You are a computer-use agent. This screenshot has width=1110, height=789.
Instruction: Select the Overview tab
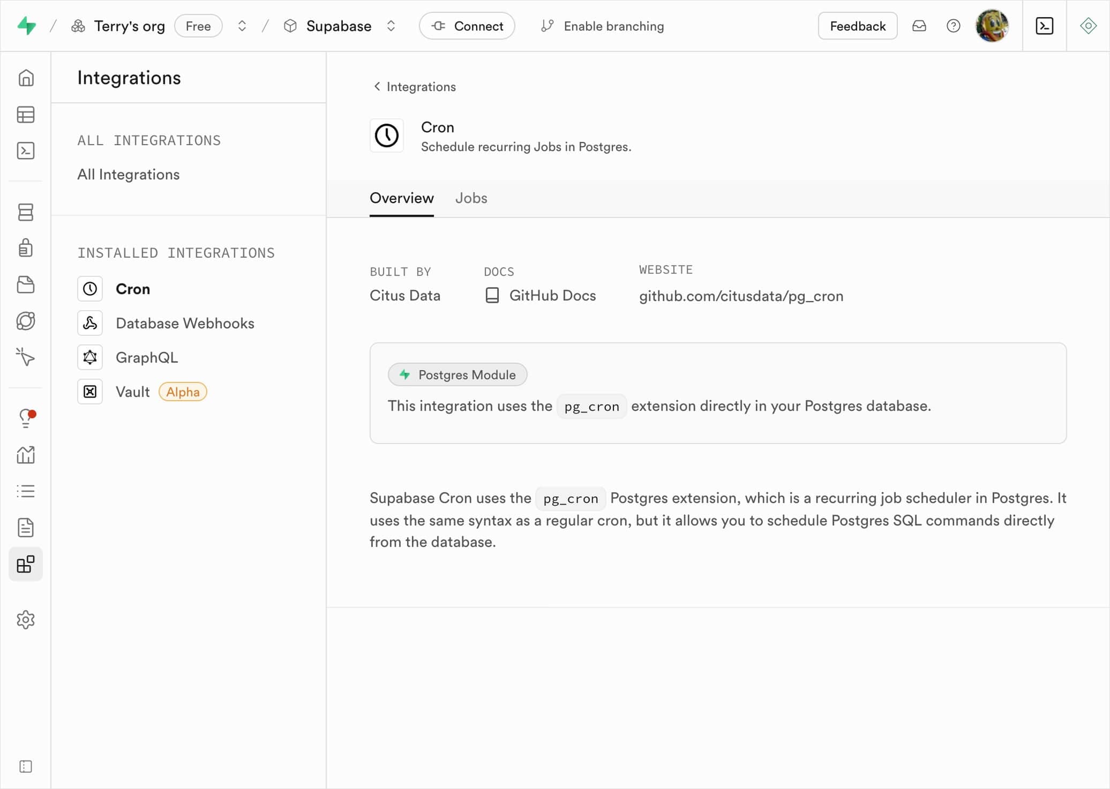(x=401, y=198)
